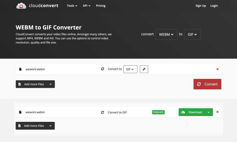Click the upper wework.webm file name
This screenshot has height=142, width=237.
coord(35,69)
